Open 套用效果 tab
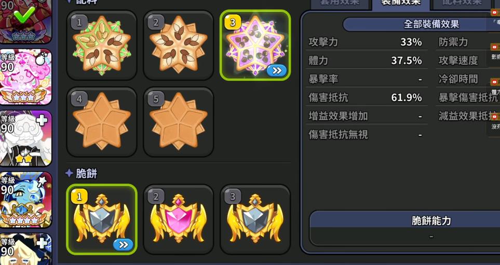 [340, 4]
